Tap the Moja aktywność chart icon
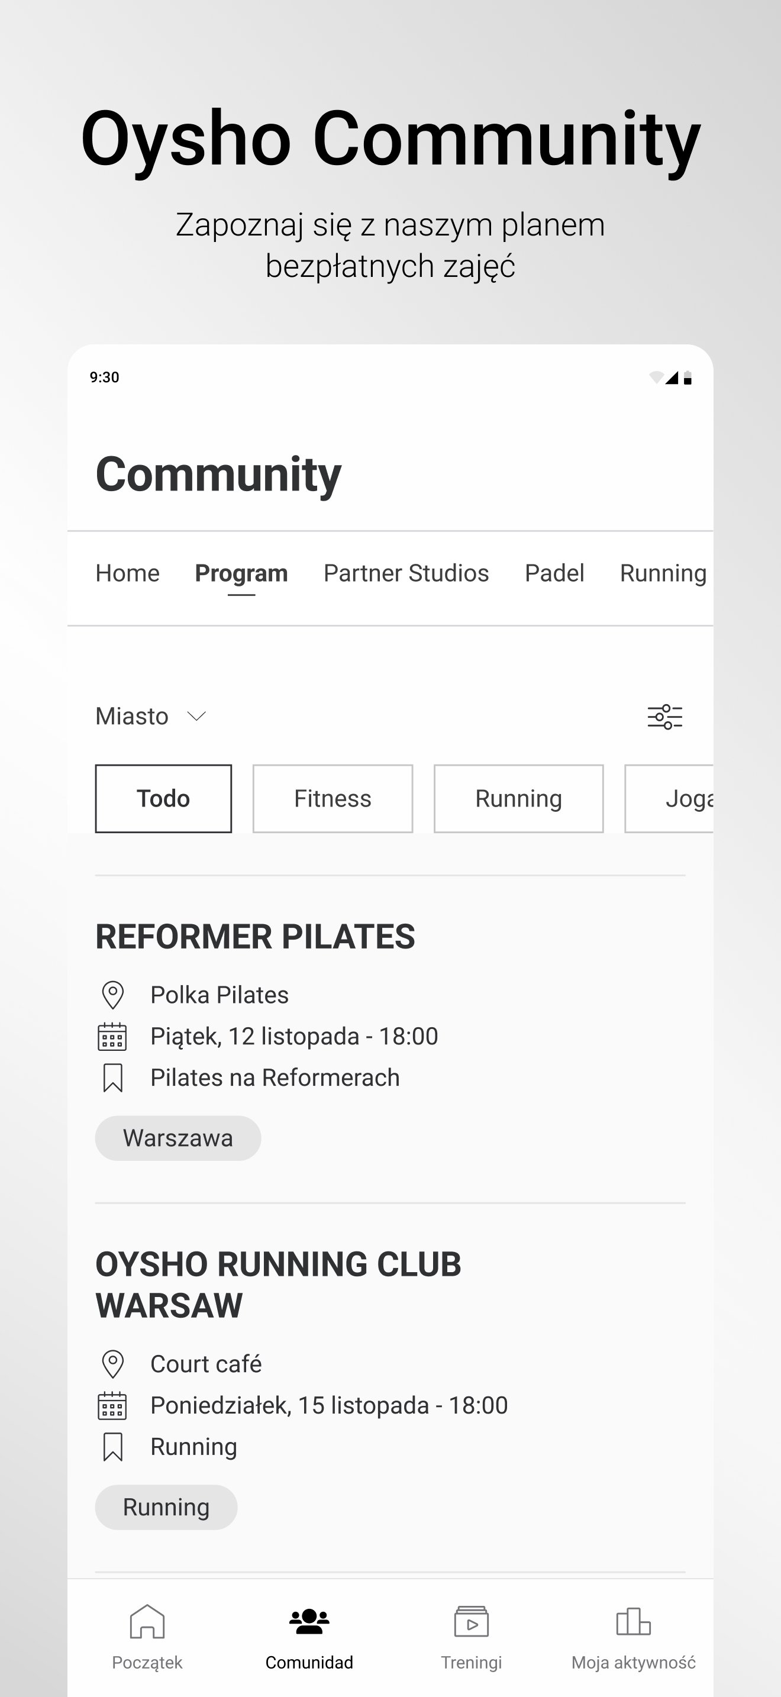781x1697 pixels. (633, 1621)
